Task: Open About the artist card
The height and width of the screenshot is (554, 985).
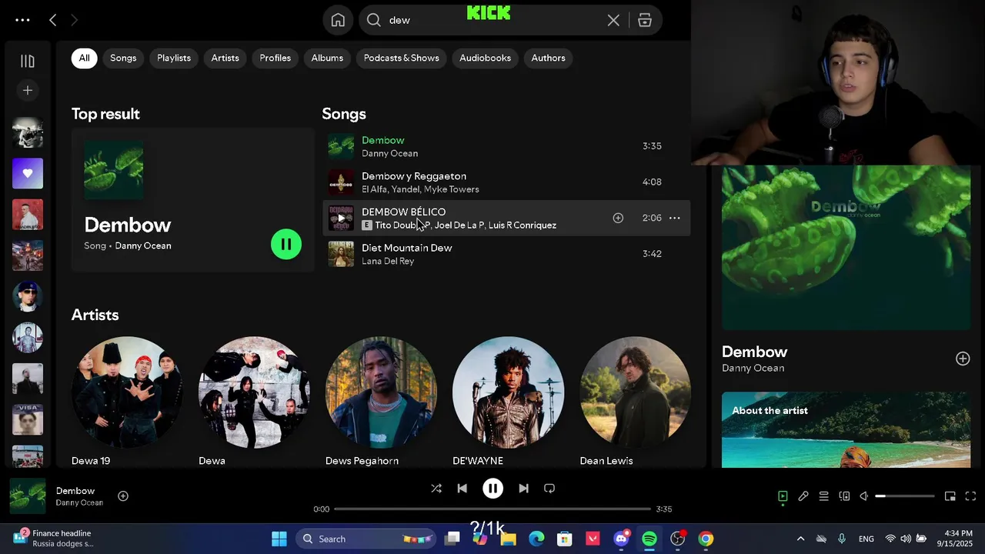Action: pyautogui.click(x=846, y=429)
